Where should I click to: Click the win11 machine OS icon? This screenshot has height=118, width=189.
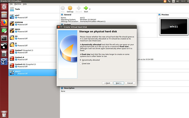pos(12,72)
